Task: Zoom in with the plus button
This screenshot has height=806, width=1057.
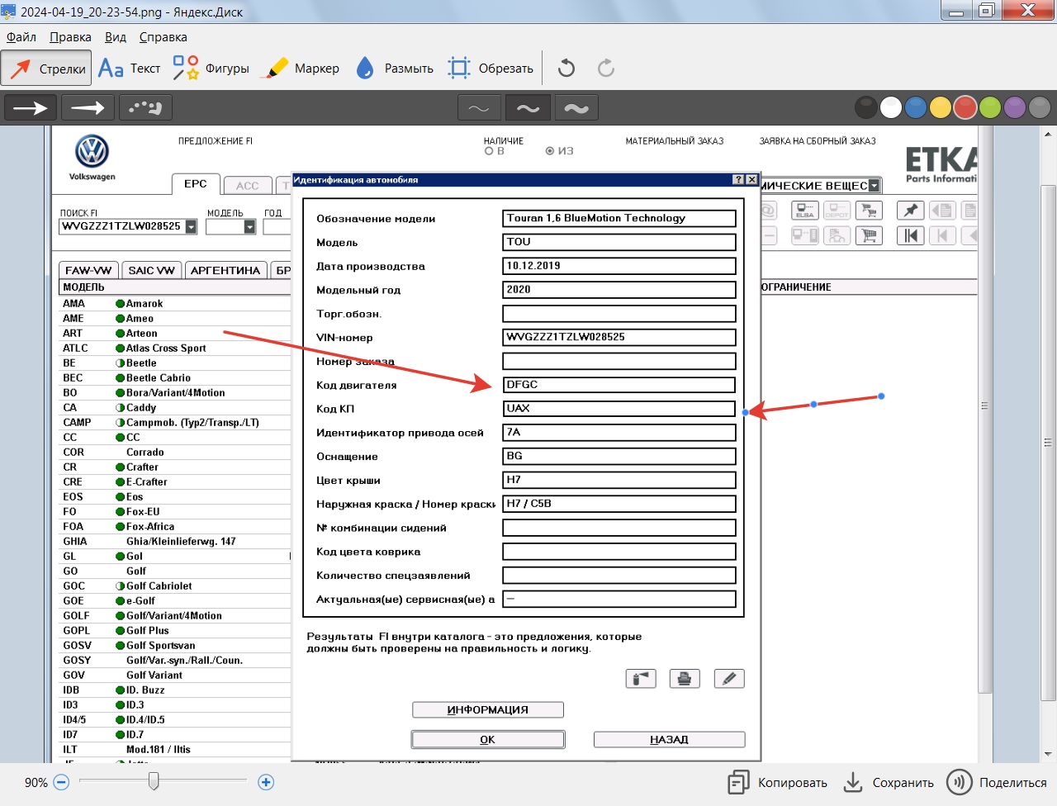Action: coord(266,782)
